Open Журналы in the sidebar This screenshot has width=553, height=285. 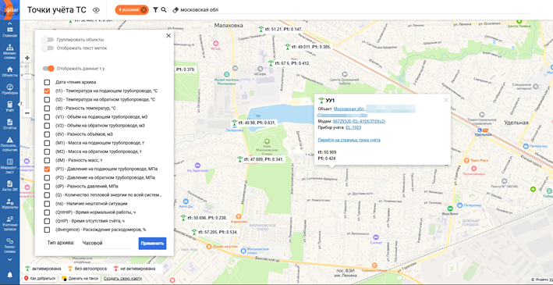10,204
